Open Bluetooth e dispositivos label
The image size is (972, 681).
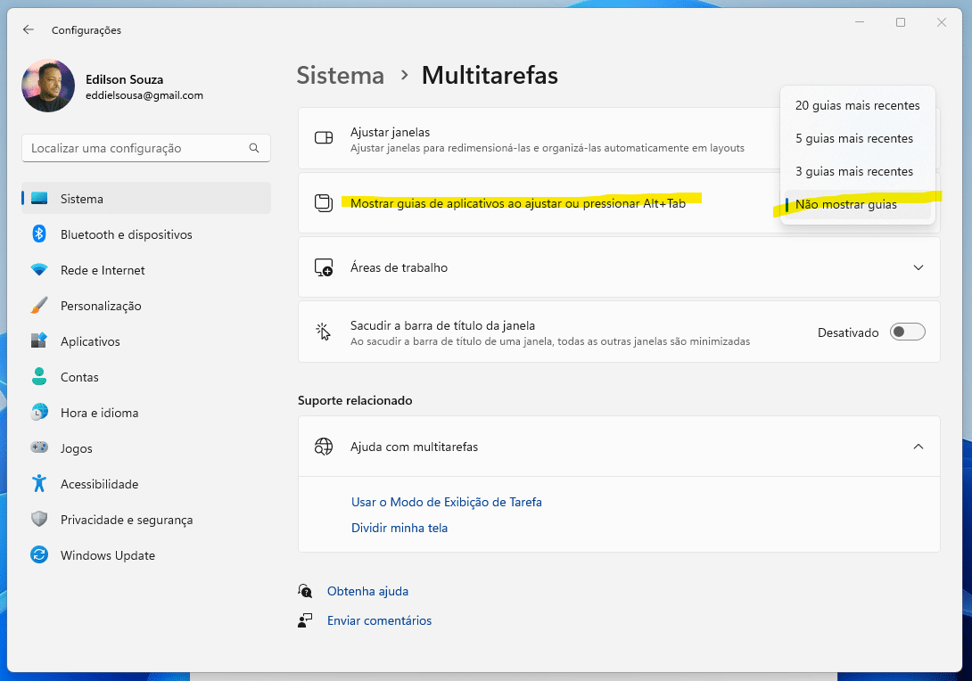coord(127,234)
